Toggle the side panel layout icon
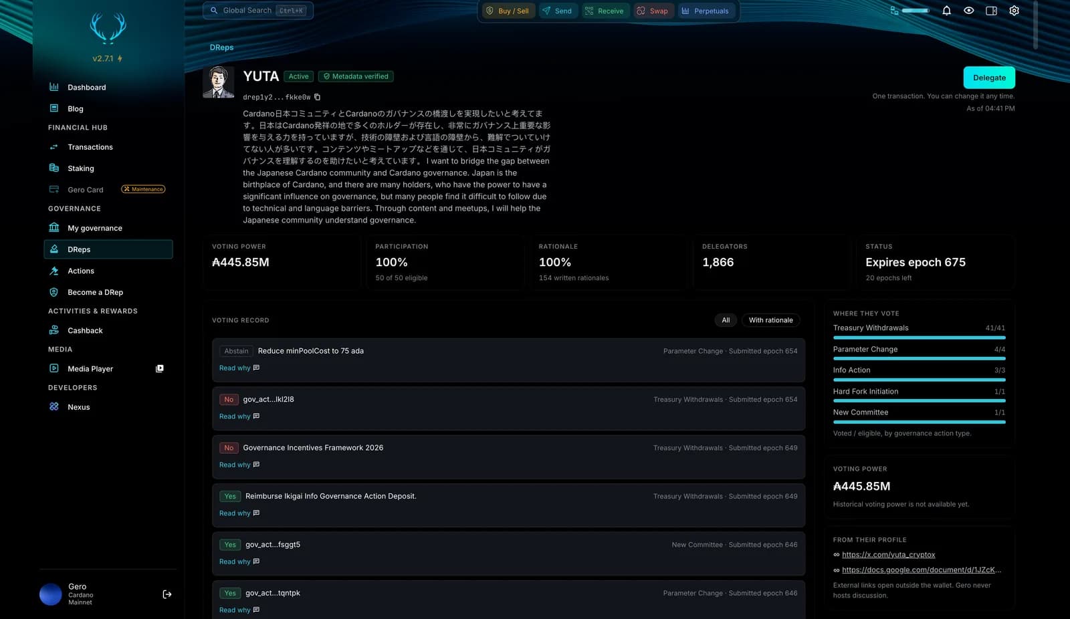This screenshot has width=1070, height=619. (992, 11)
